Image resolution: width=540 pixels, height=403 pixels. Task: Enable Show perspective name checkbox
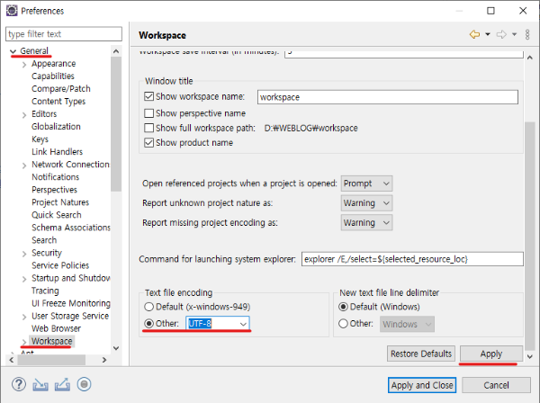tap(148, 113)
